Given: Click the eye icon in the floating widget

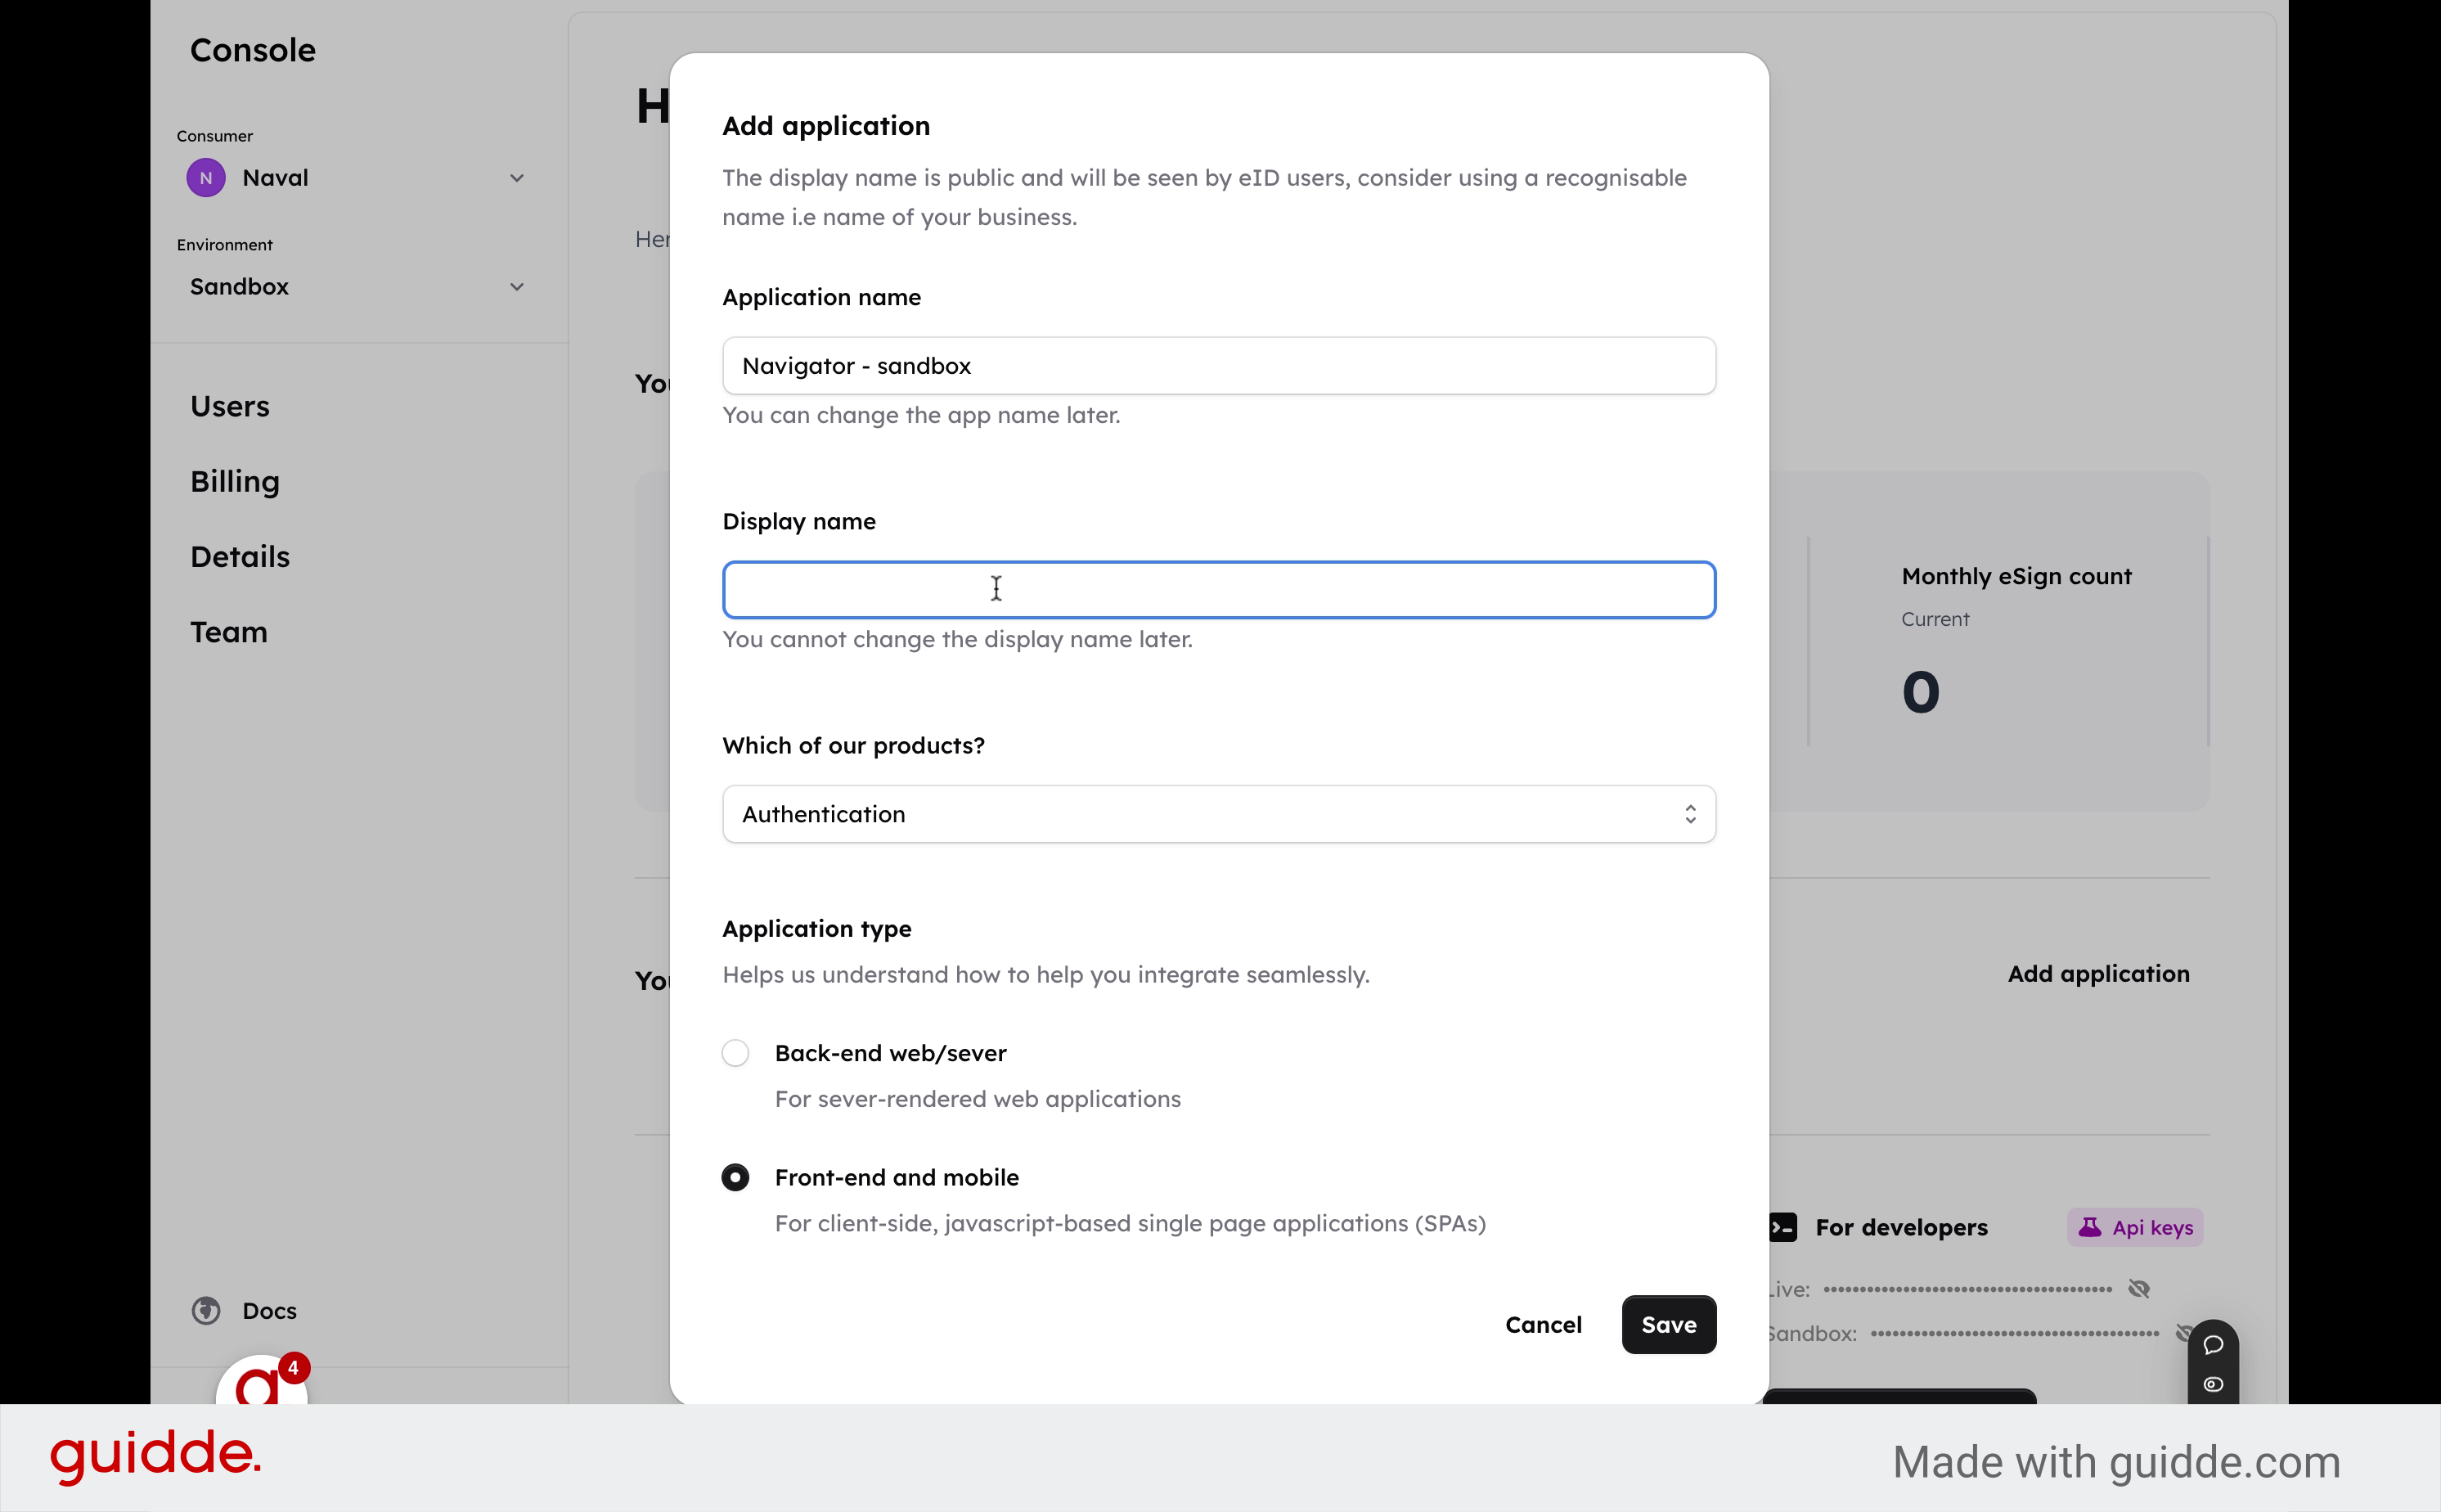Looking at the screenshot, I should (x=2213, y=1385).
